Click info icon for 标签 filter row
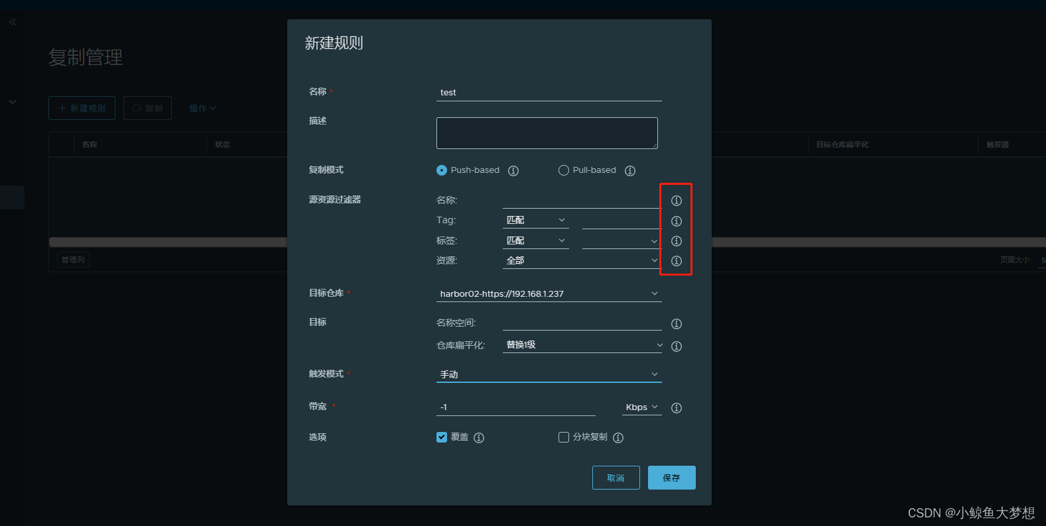The height and width of the screenshot is (526, 1046). (677, 241)
